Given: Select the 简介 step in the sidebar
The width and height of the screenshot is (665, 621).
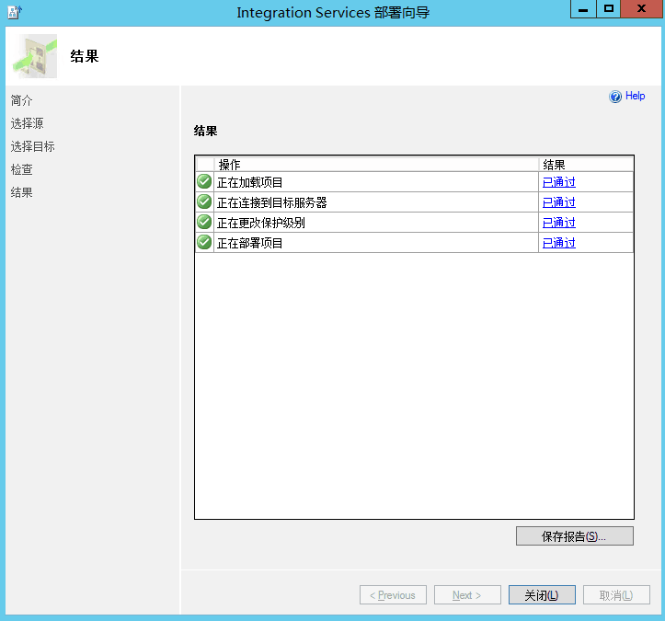Looking at the screenshot, I should tap(22, 100).
